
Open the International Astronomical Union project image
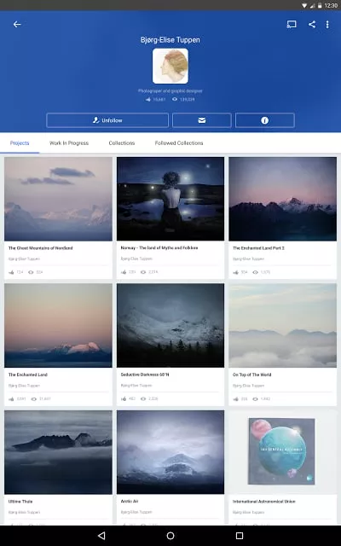(282, 452)
